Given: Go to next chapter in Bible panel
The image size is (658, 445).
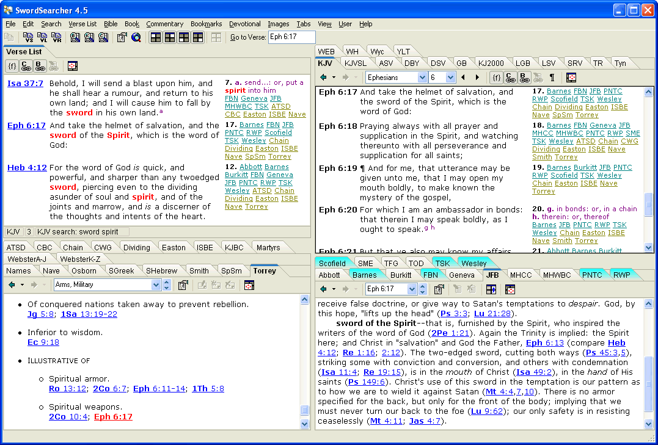Looking at the screenshot, I should click(x=476, y=78).
